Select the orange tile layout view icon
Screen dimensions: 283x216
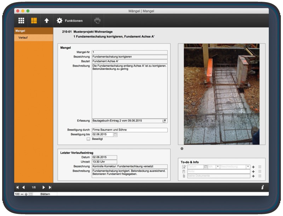(34, 21)
